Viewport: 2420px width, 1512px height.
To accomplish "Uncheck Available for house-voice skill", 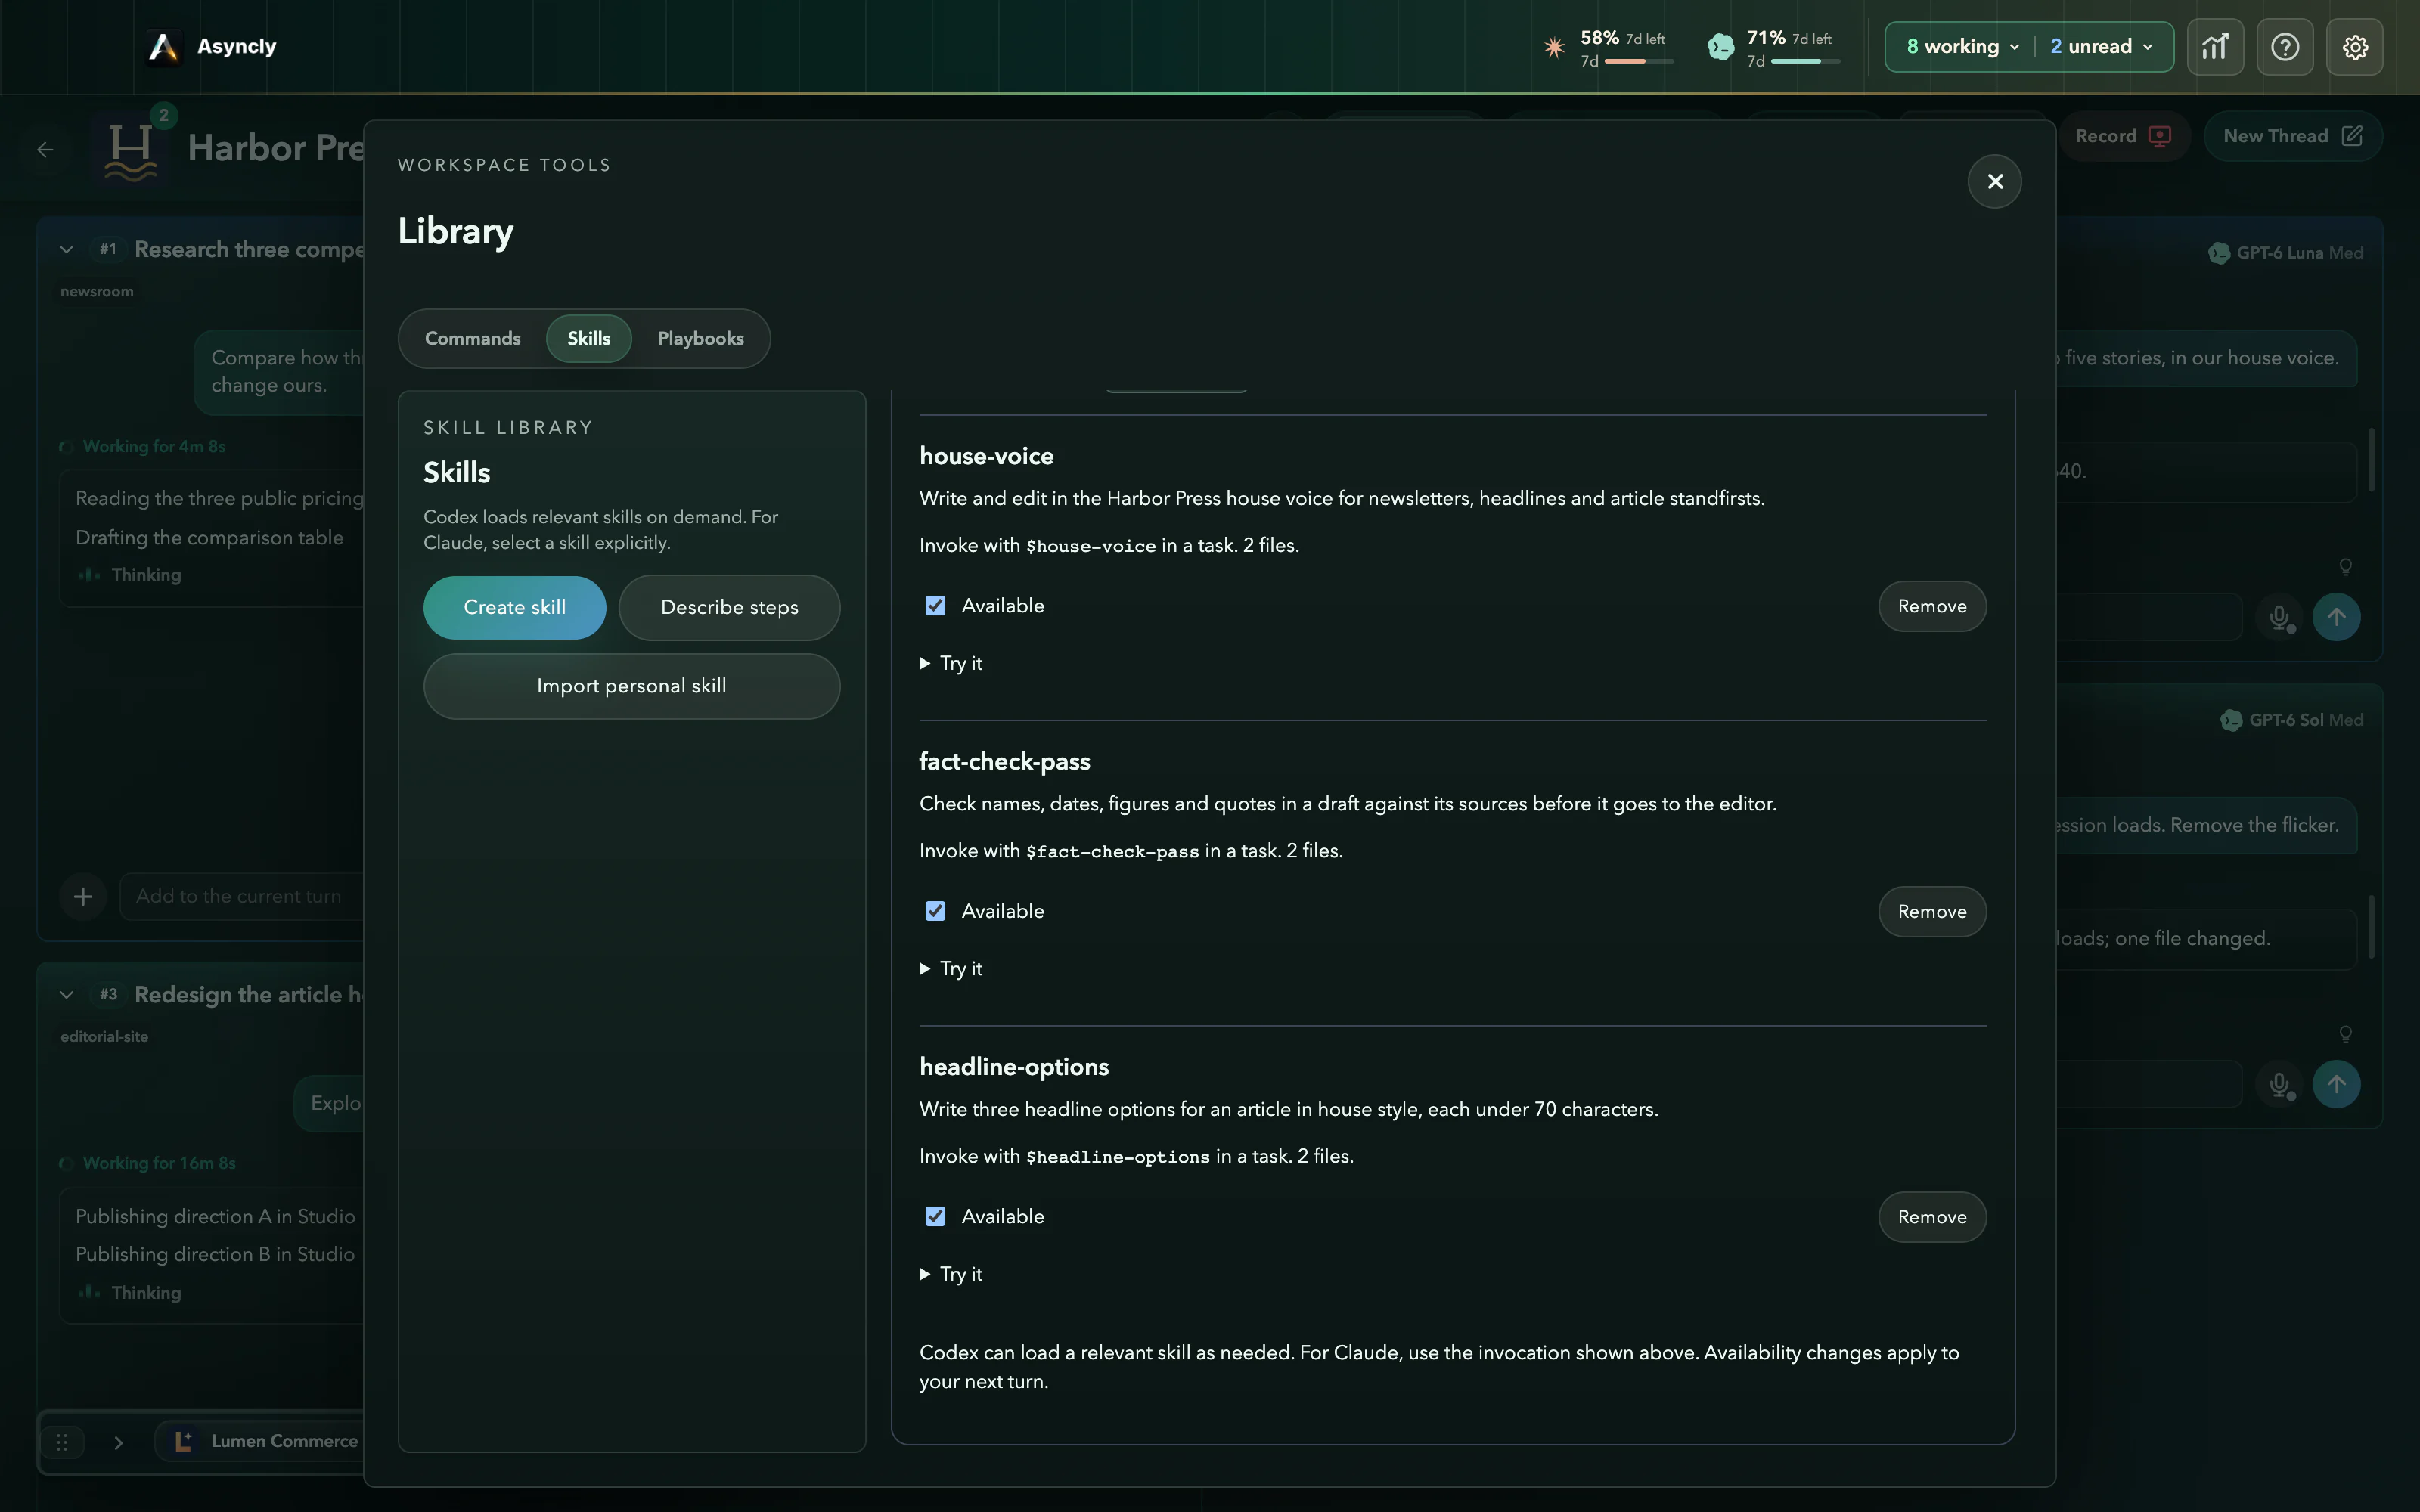I will pos(935,606).
